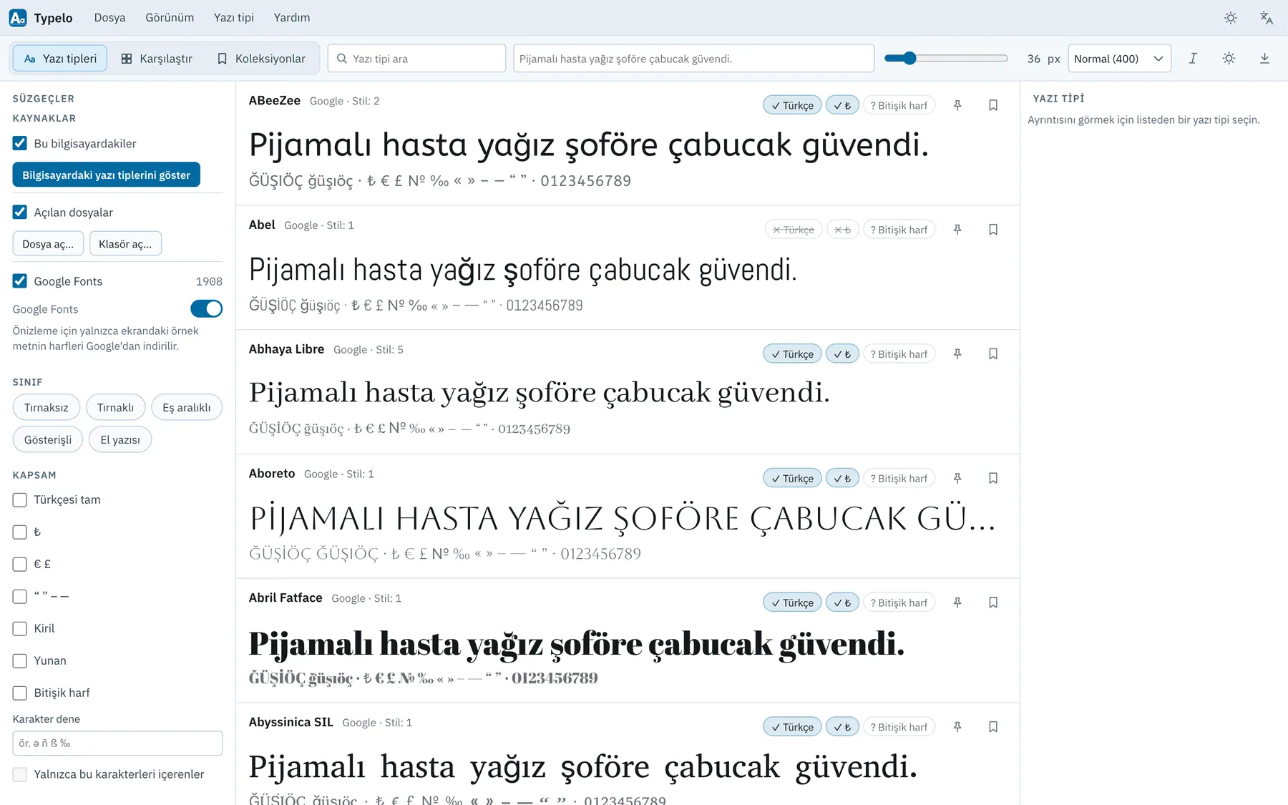Select the Eş aralıklı class filter
Viewport: 1288px width, 805px height.
pos(186,407)
